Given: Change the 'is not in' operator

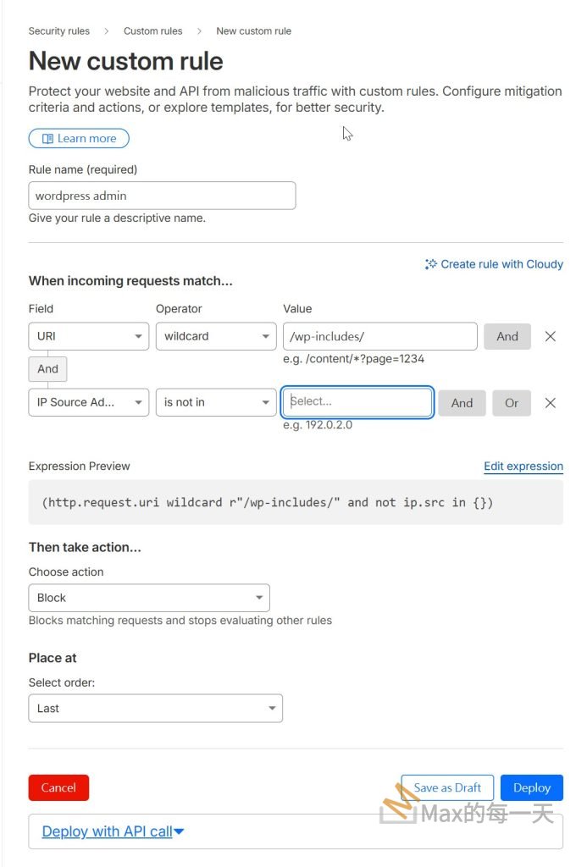Looking at the screenshot, I should pyautogui.click(x=216, y=403).
